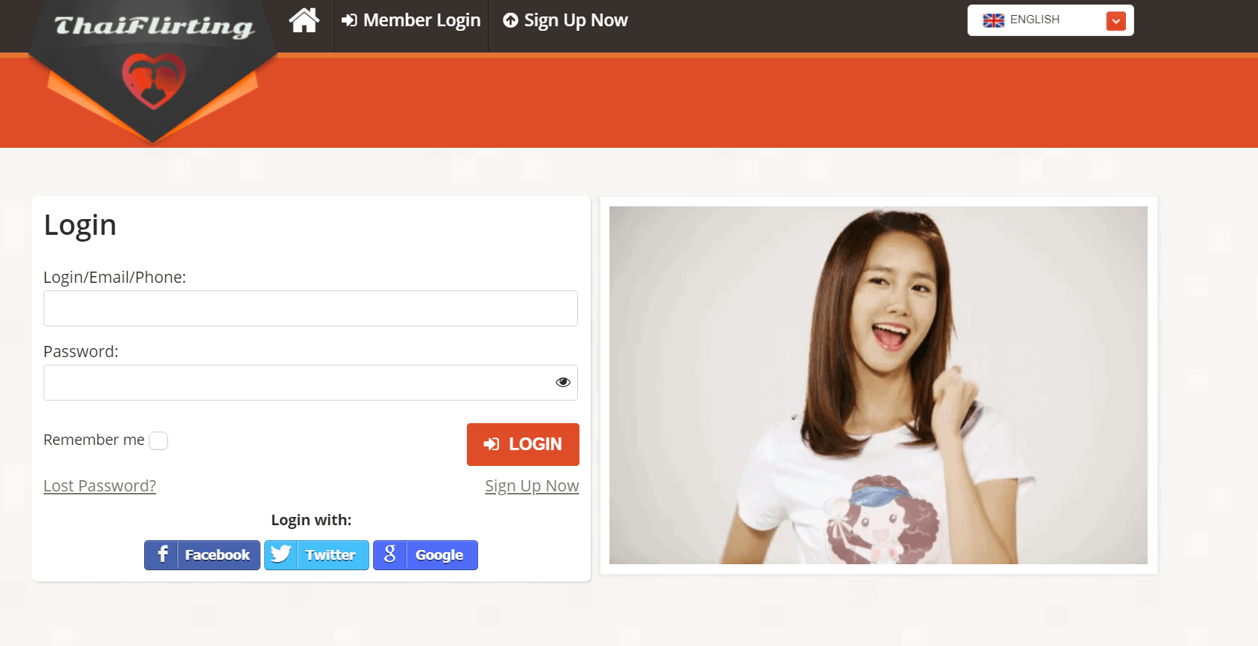Click the UK flag icon

point(993,20)
